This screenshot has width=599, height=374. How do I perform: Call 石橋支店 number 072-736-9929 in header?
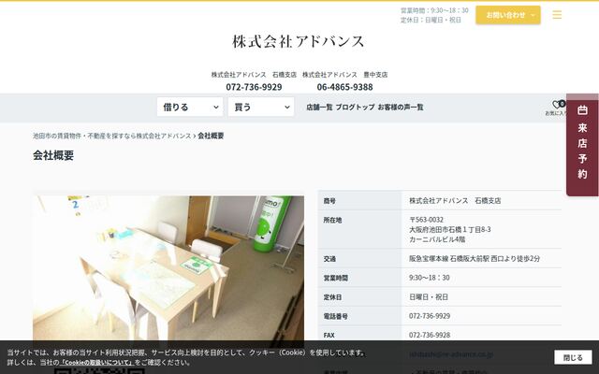[x=254, y=87]
